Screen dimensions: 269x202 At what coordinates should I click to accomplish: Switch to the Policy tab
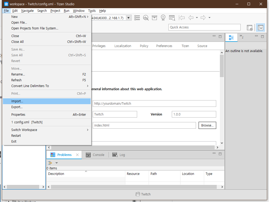click(144, 46)
